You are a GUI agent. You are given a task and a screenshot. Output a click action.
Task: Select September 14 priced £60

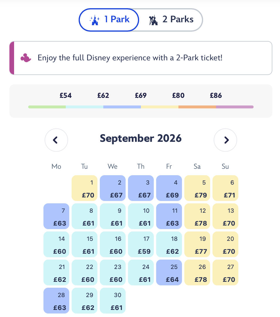click(56, 244)
